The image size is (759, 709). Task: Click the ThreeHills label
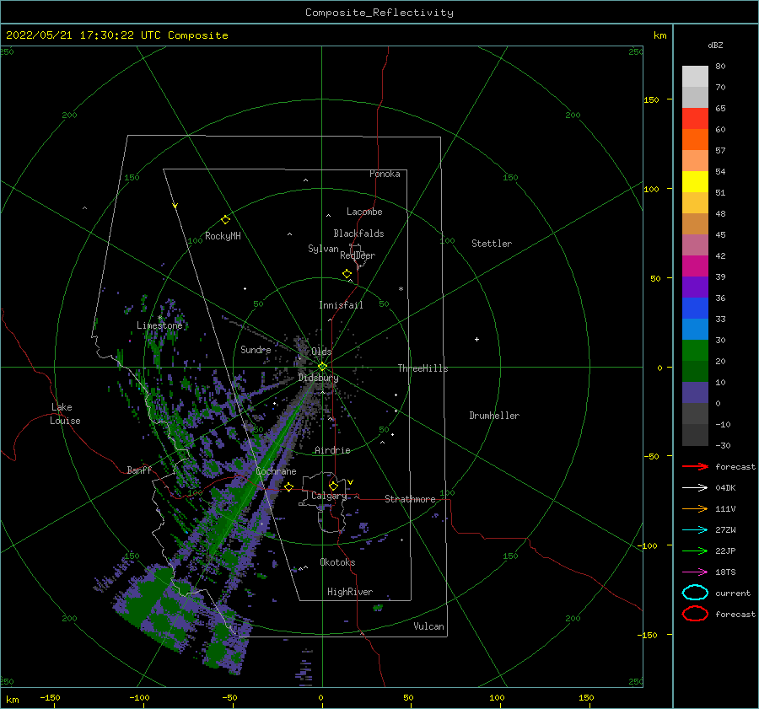point(423,368)
